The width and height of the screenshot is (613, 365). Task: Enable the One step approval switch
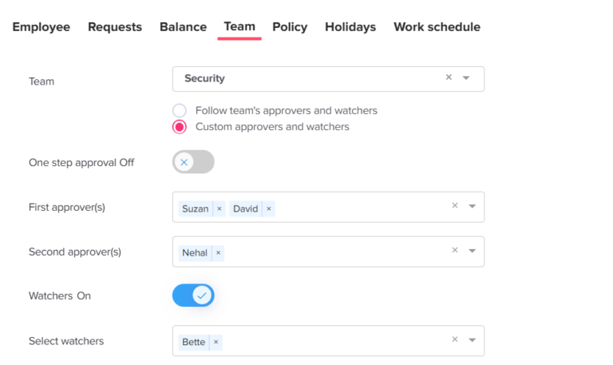tap(193, 162)
